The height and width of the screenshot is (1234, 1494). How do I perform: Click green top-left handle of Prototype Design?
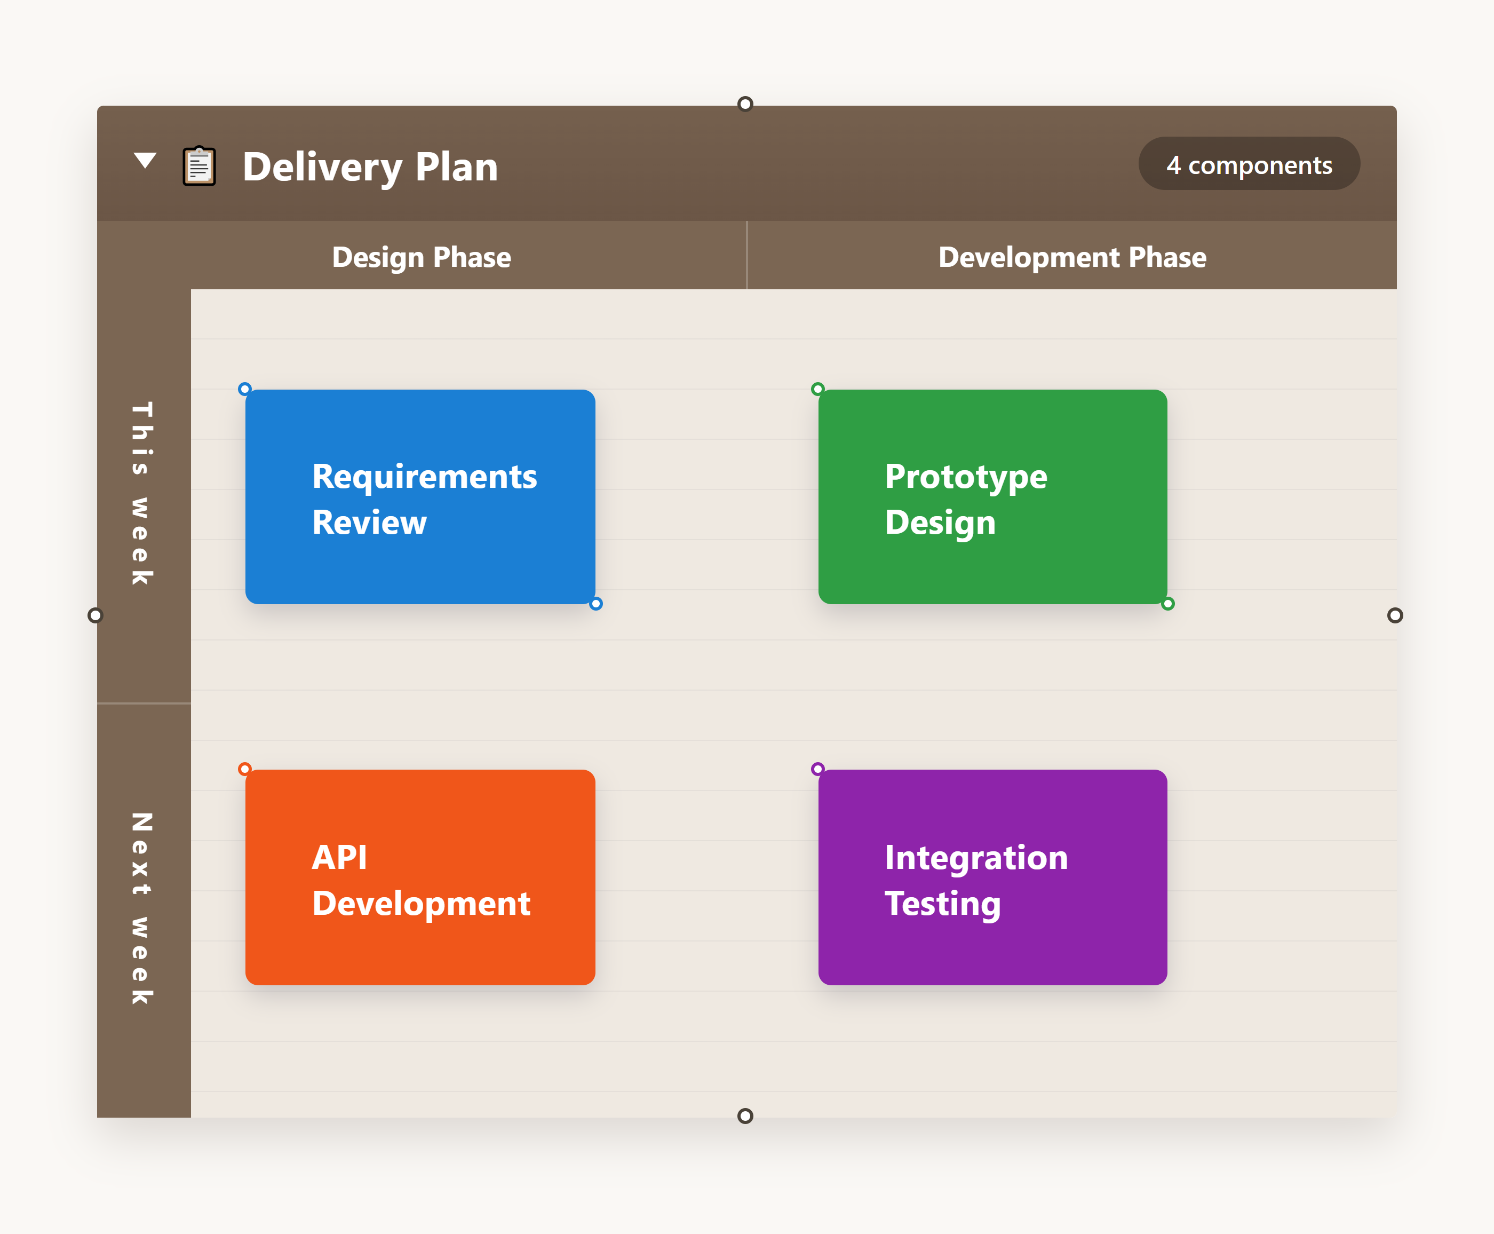coord(817,389)
